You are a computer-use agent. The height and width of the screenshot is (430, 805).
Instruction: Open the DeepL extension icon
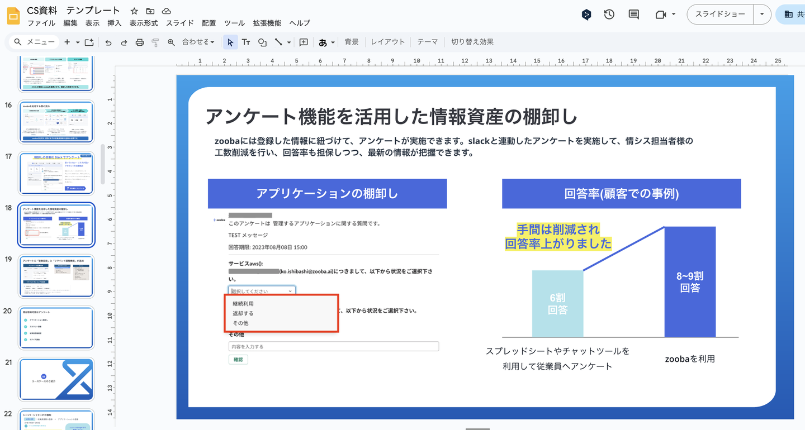(x=586, y=15)
